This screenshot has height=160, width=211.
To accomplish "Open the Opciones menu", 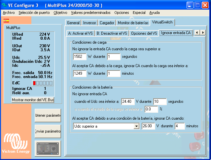I will point(122,13).
